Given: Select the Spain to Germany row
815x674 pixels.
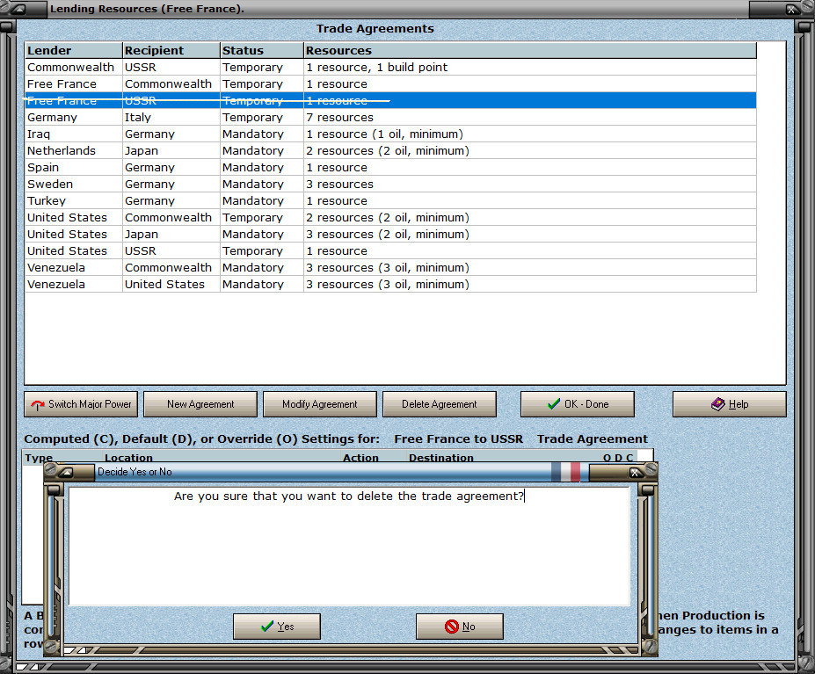Looking at the screenshot, I should coord(390,167).
